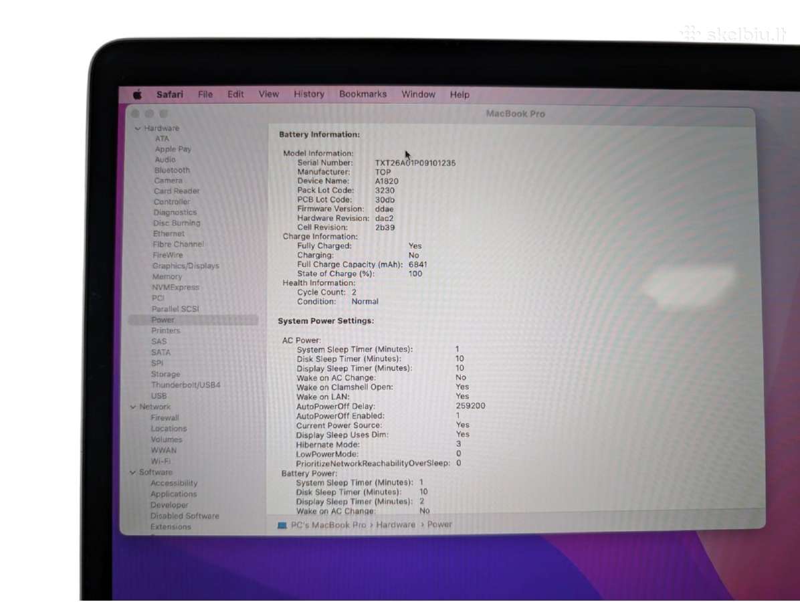
Task: Click Hardware in the bottom path bar
Action: [396, 524]
